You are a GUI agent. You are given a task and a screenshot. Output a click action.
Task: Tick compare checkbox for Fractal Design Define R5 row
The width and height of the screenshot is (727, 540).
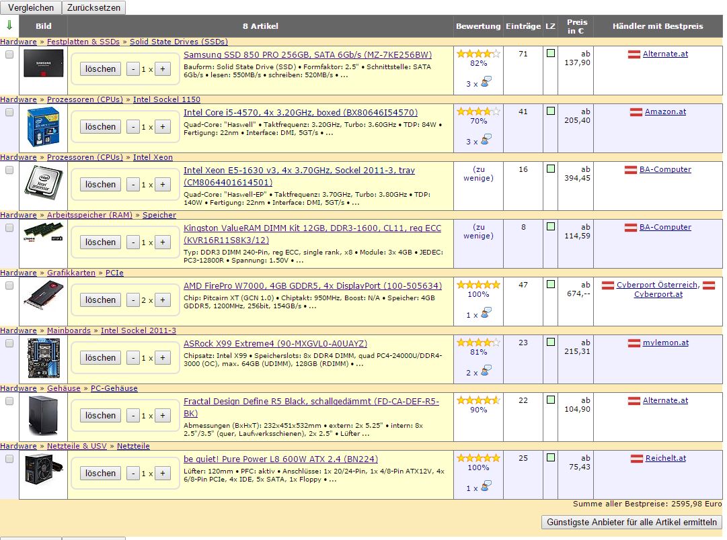coord(9,402)
